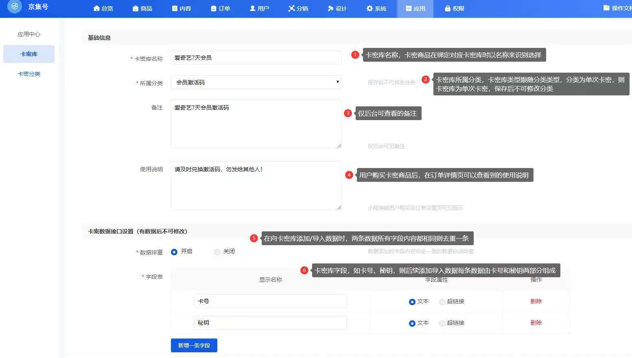Open the 权限 lock icon in navbar
This screenshot has width=632, height=358.
click(448, 9)
